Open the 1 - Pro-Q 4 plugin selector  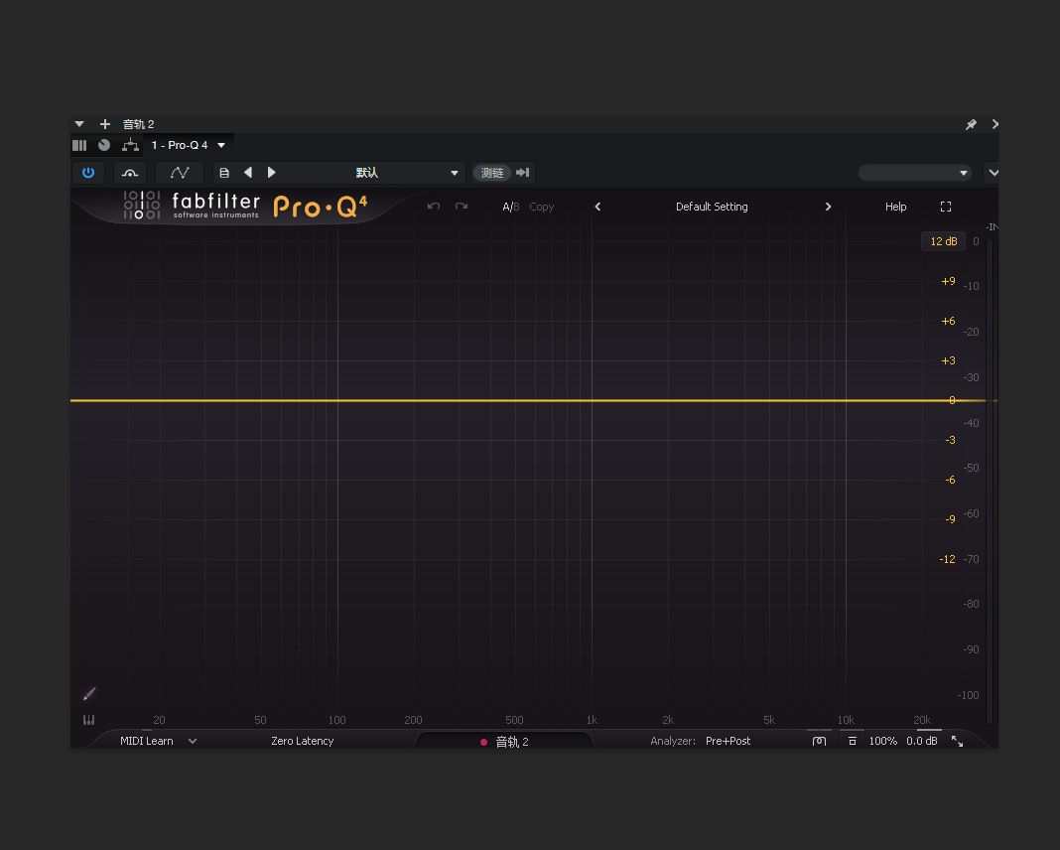pos(188,145)
